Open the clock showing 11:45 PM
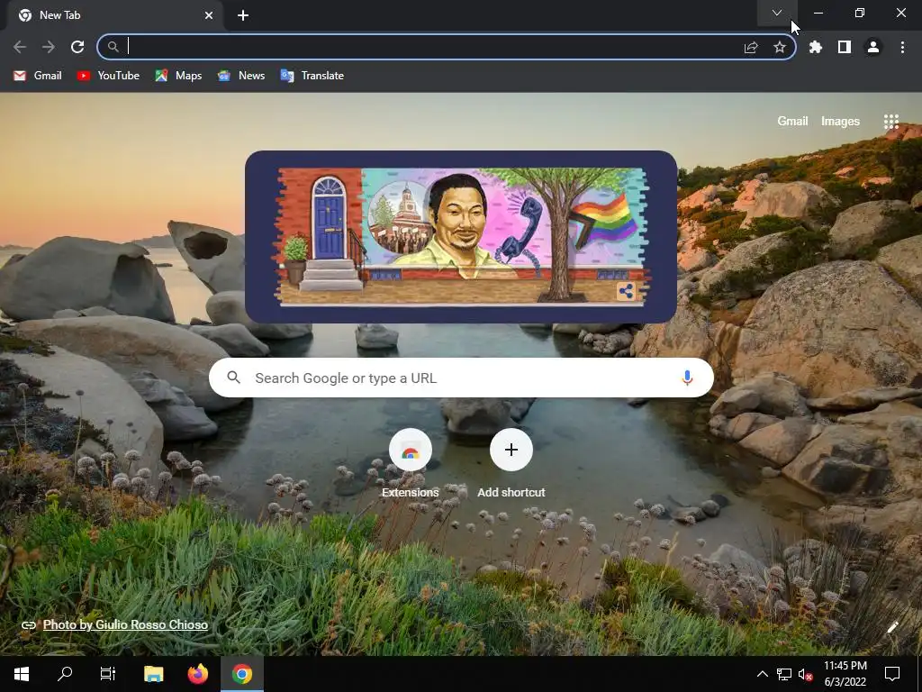The height and width of the screenshot is (692, 922). 845,674
